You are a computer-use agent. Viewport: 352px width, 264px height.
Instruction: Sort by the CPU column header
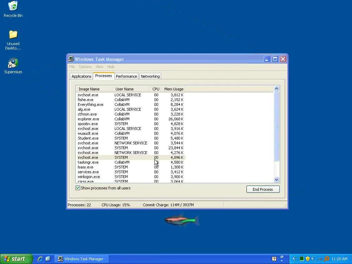155,89
